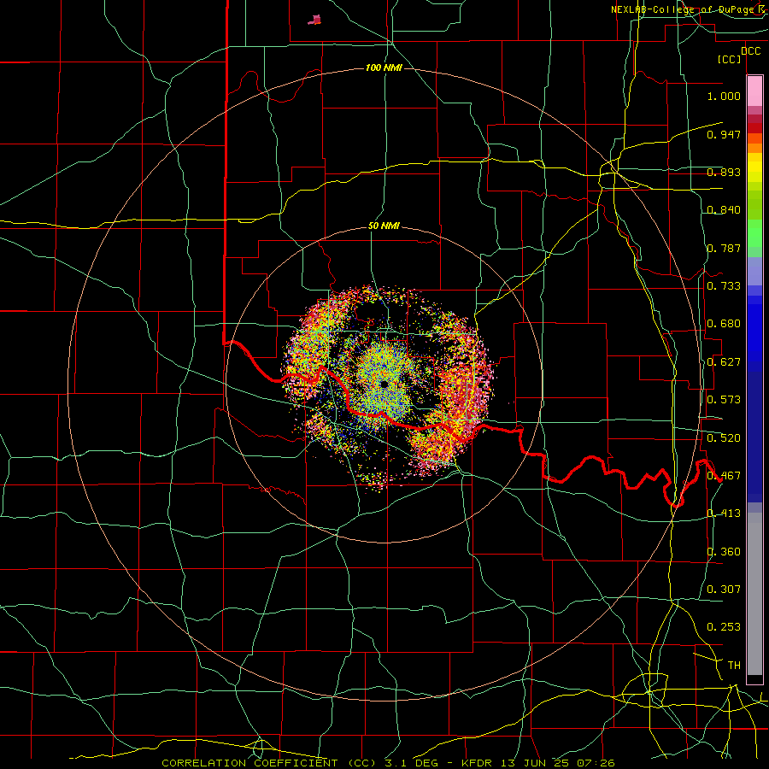
Task: Click the [CC] units label
Action: (730, 59)
